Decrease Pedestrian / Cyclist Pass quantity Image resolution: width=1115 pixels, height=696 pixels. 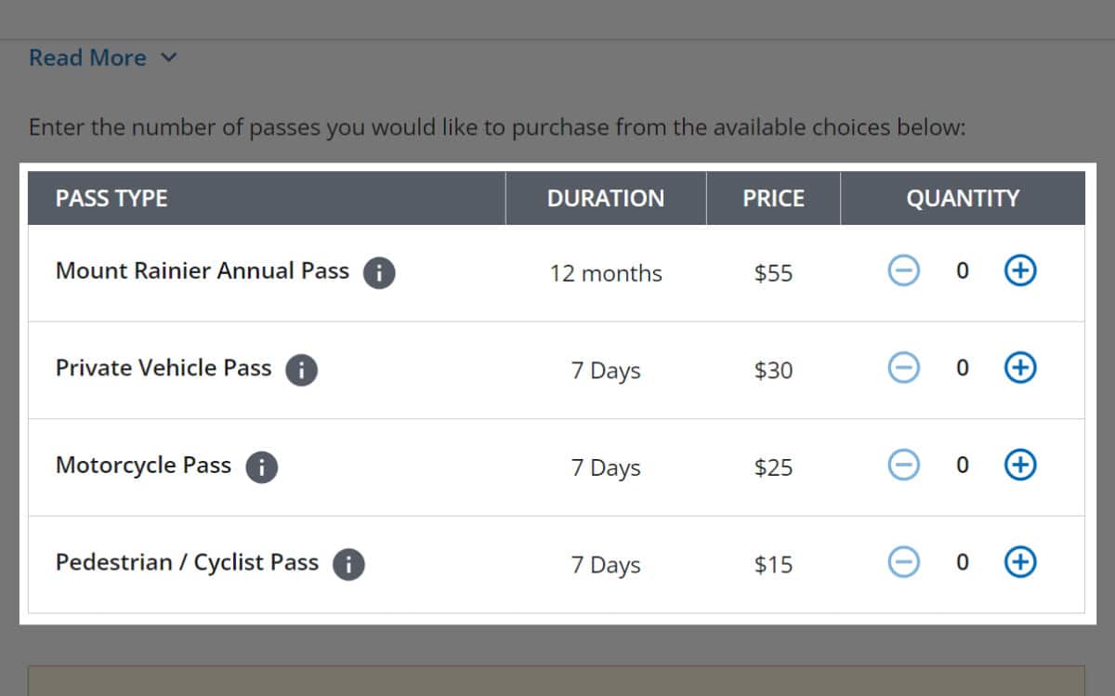903,561
